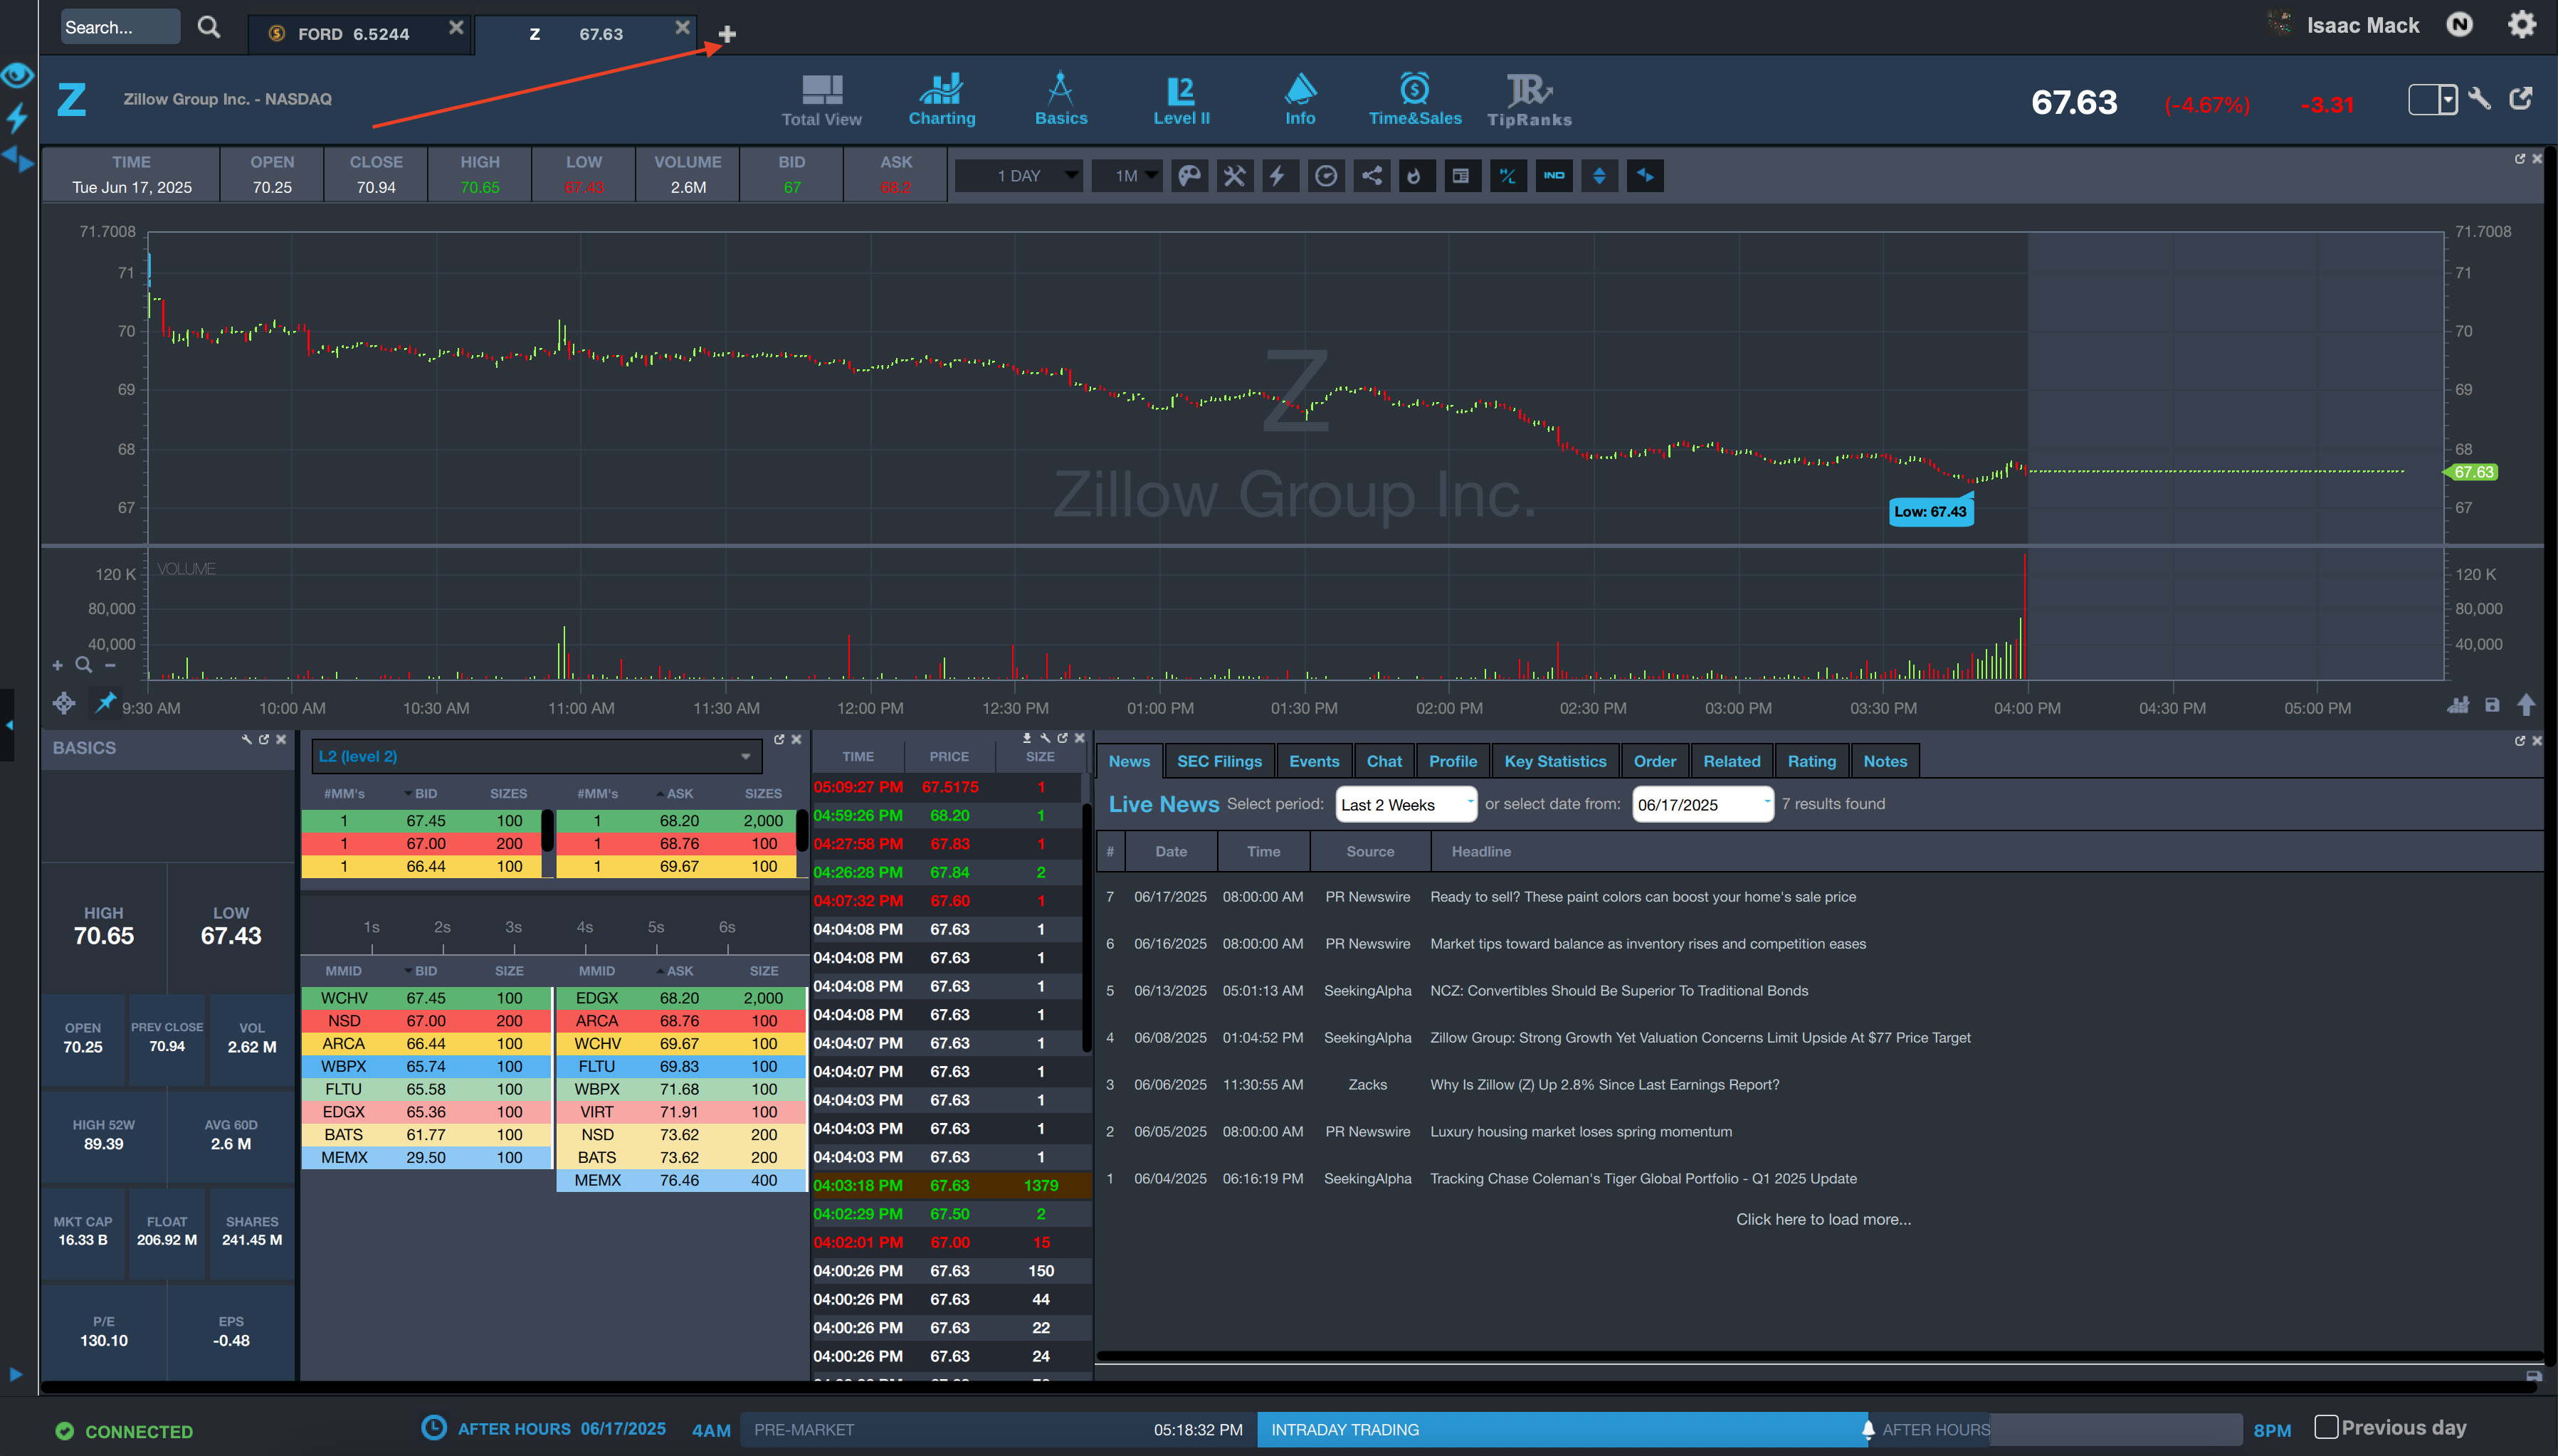The image size is (2558, 1456).
Task: Click the intraday trading session progress bar
Action: [1560, 1430]
